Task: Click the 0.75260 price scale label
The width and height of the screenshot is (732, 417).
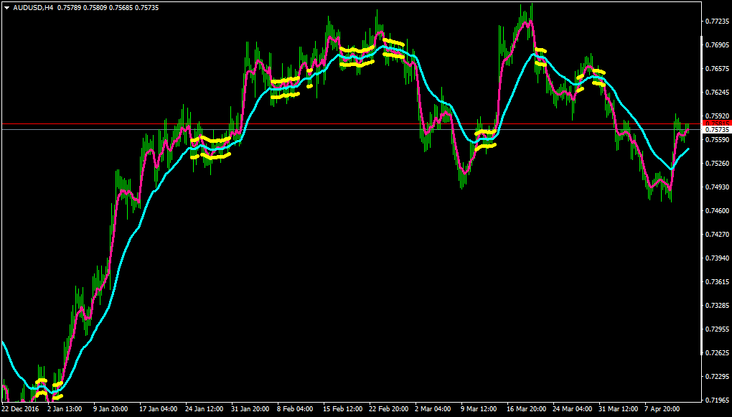Action: click(x=717, y=164)
